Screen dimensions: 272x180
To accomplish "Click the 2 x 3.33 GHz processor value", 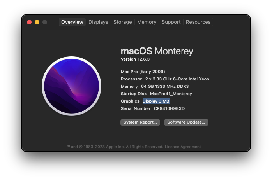I will click(x=177, y=79).
